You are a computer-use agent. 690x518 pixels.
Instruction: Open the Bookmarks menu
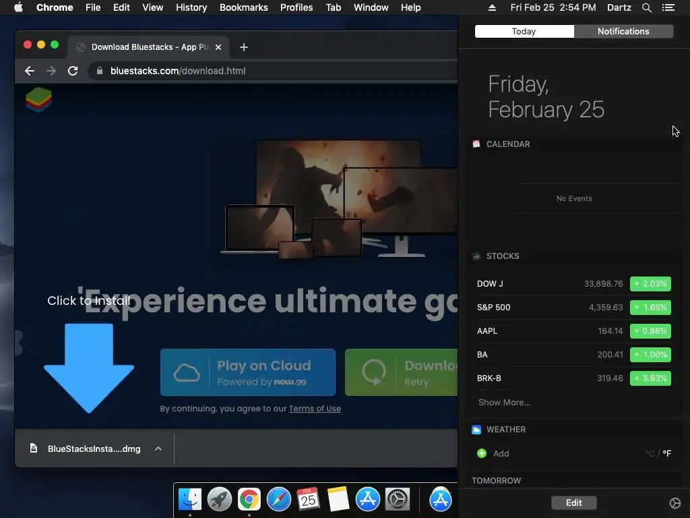pyautogui.click(x=244, y=7)
